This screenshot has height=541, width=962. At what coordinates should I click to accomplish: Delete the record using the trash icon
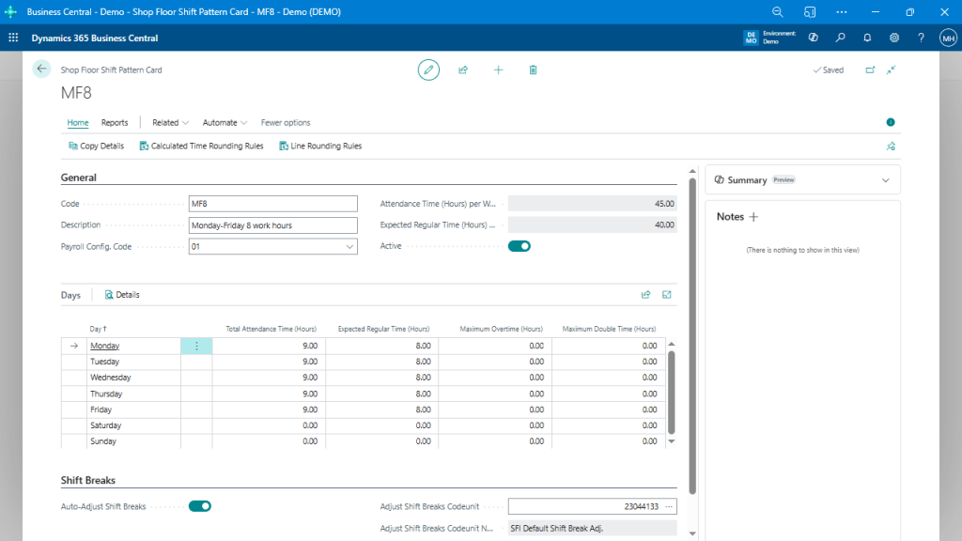(x=533, y=70)
